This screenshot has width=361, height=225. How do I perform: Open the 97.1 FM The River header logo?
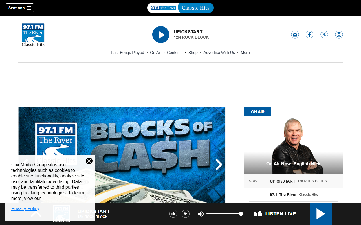[x=33, y=35]
